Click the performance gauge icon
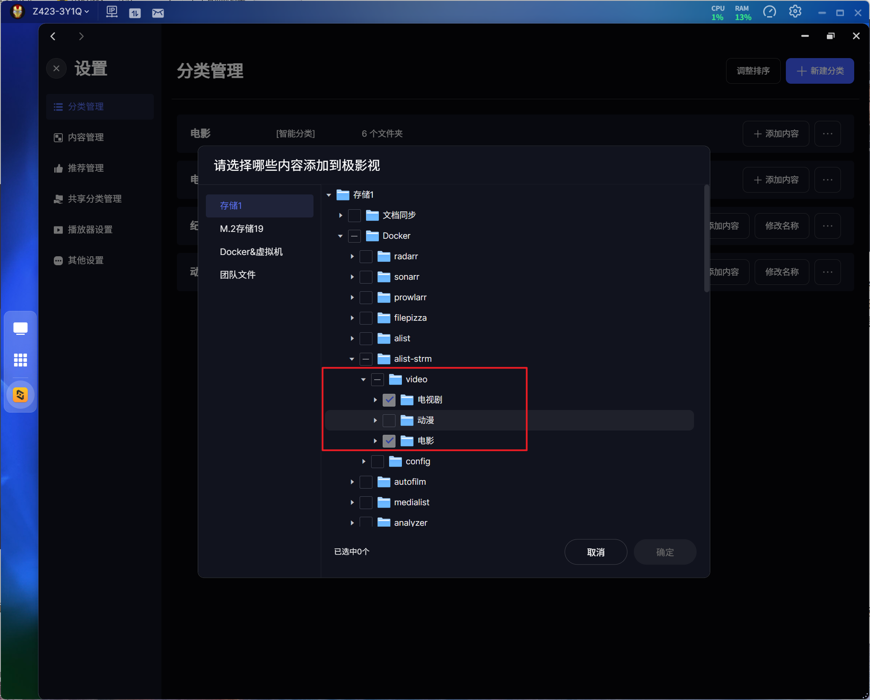This screenshot has width=870, height=700. pyautogui.click(x=769, y=12)
